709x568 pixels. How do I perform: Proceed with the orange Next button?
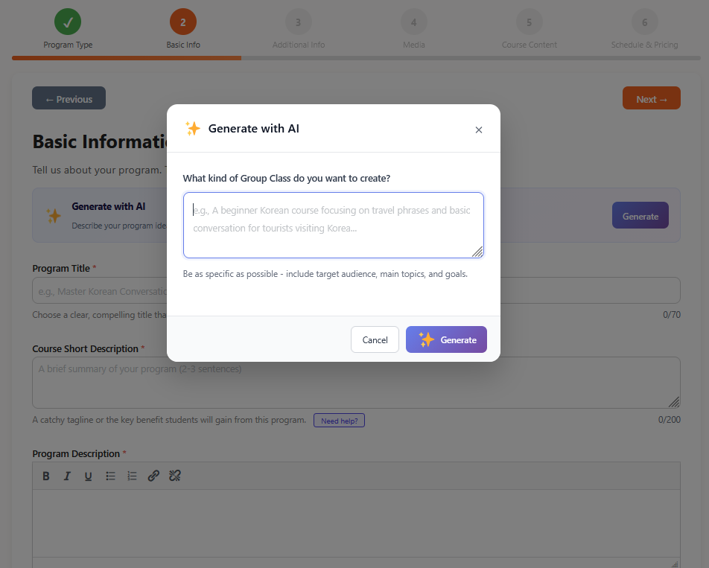pos(651,99)
